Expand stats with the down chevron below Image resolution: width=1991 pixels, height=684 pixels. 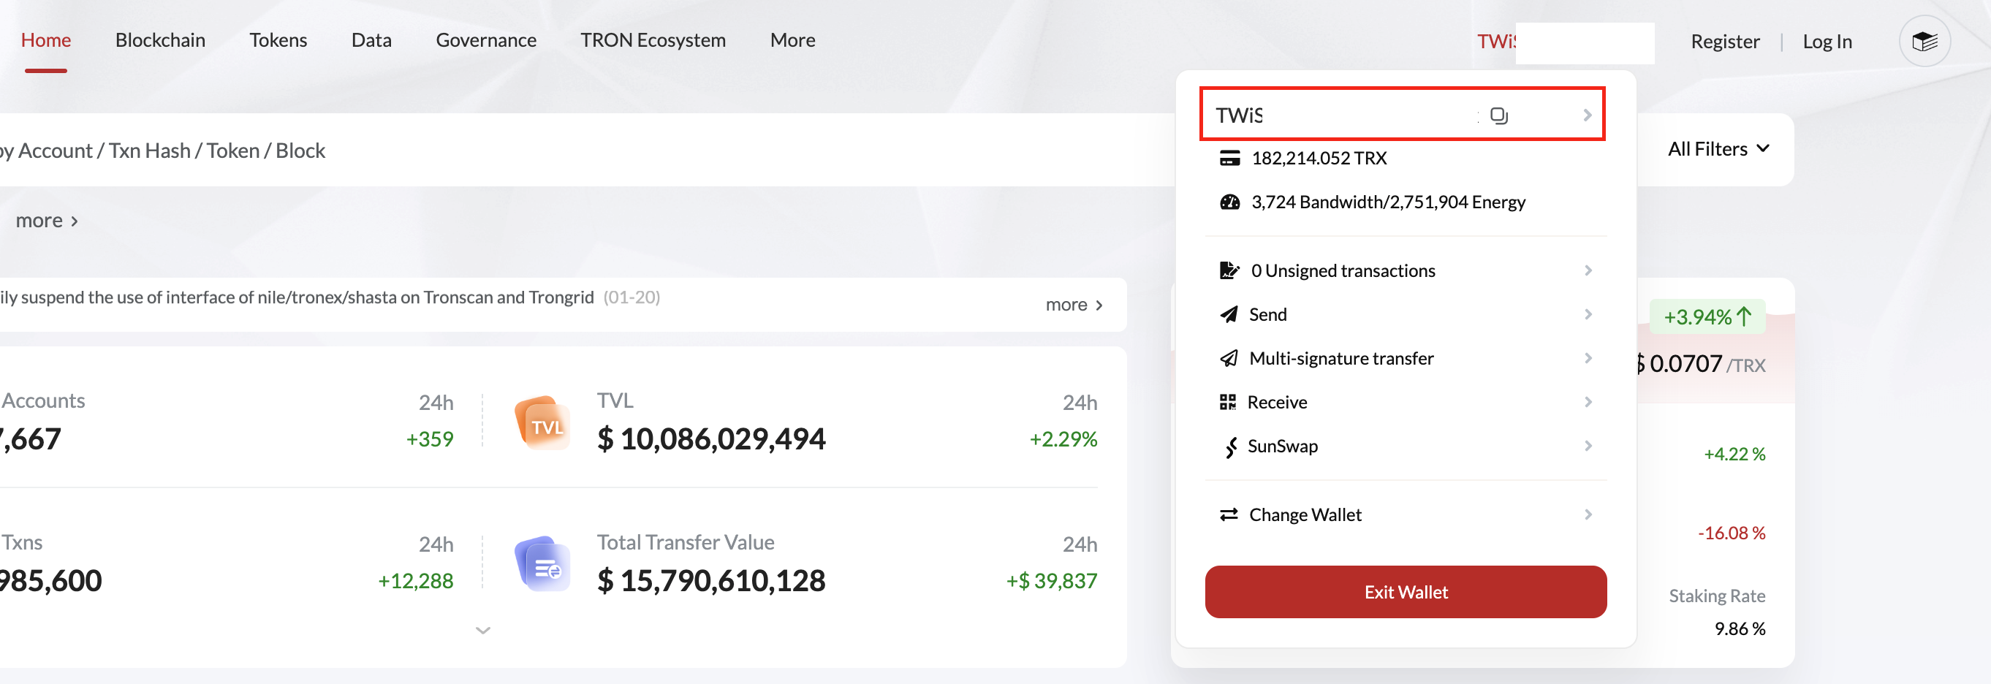(483, 631)
